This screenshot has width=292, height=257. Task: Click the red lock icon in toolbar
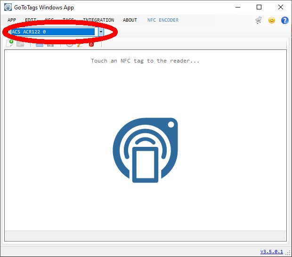[91, 44]
